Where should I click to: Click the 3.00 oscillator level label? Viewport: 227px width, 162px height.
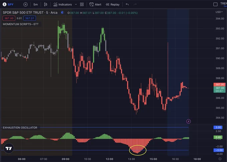pos(218,127)
